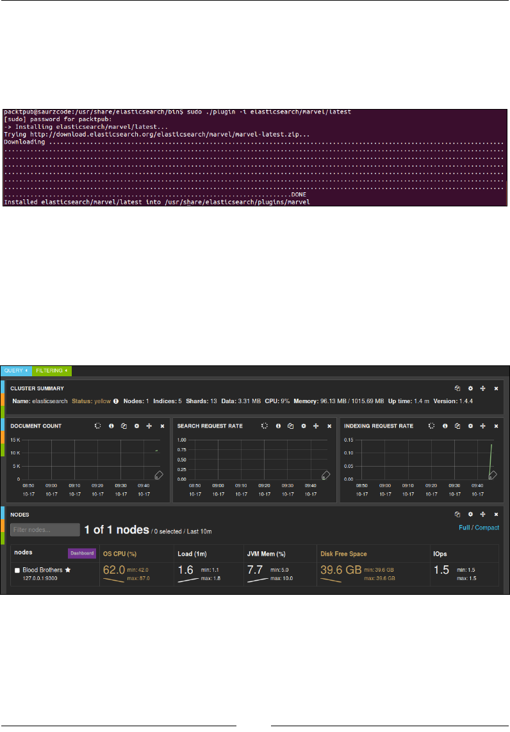Click the tag icon in Document Count chart
Screen dimensions: 510x732
click(159, 475)
